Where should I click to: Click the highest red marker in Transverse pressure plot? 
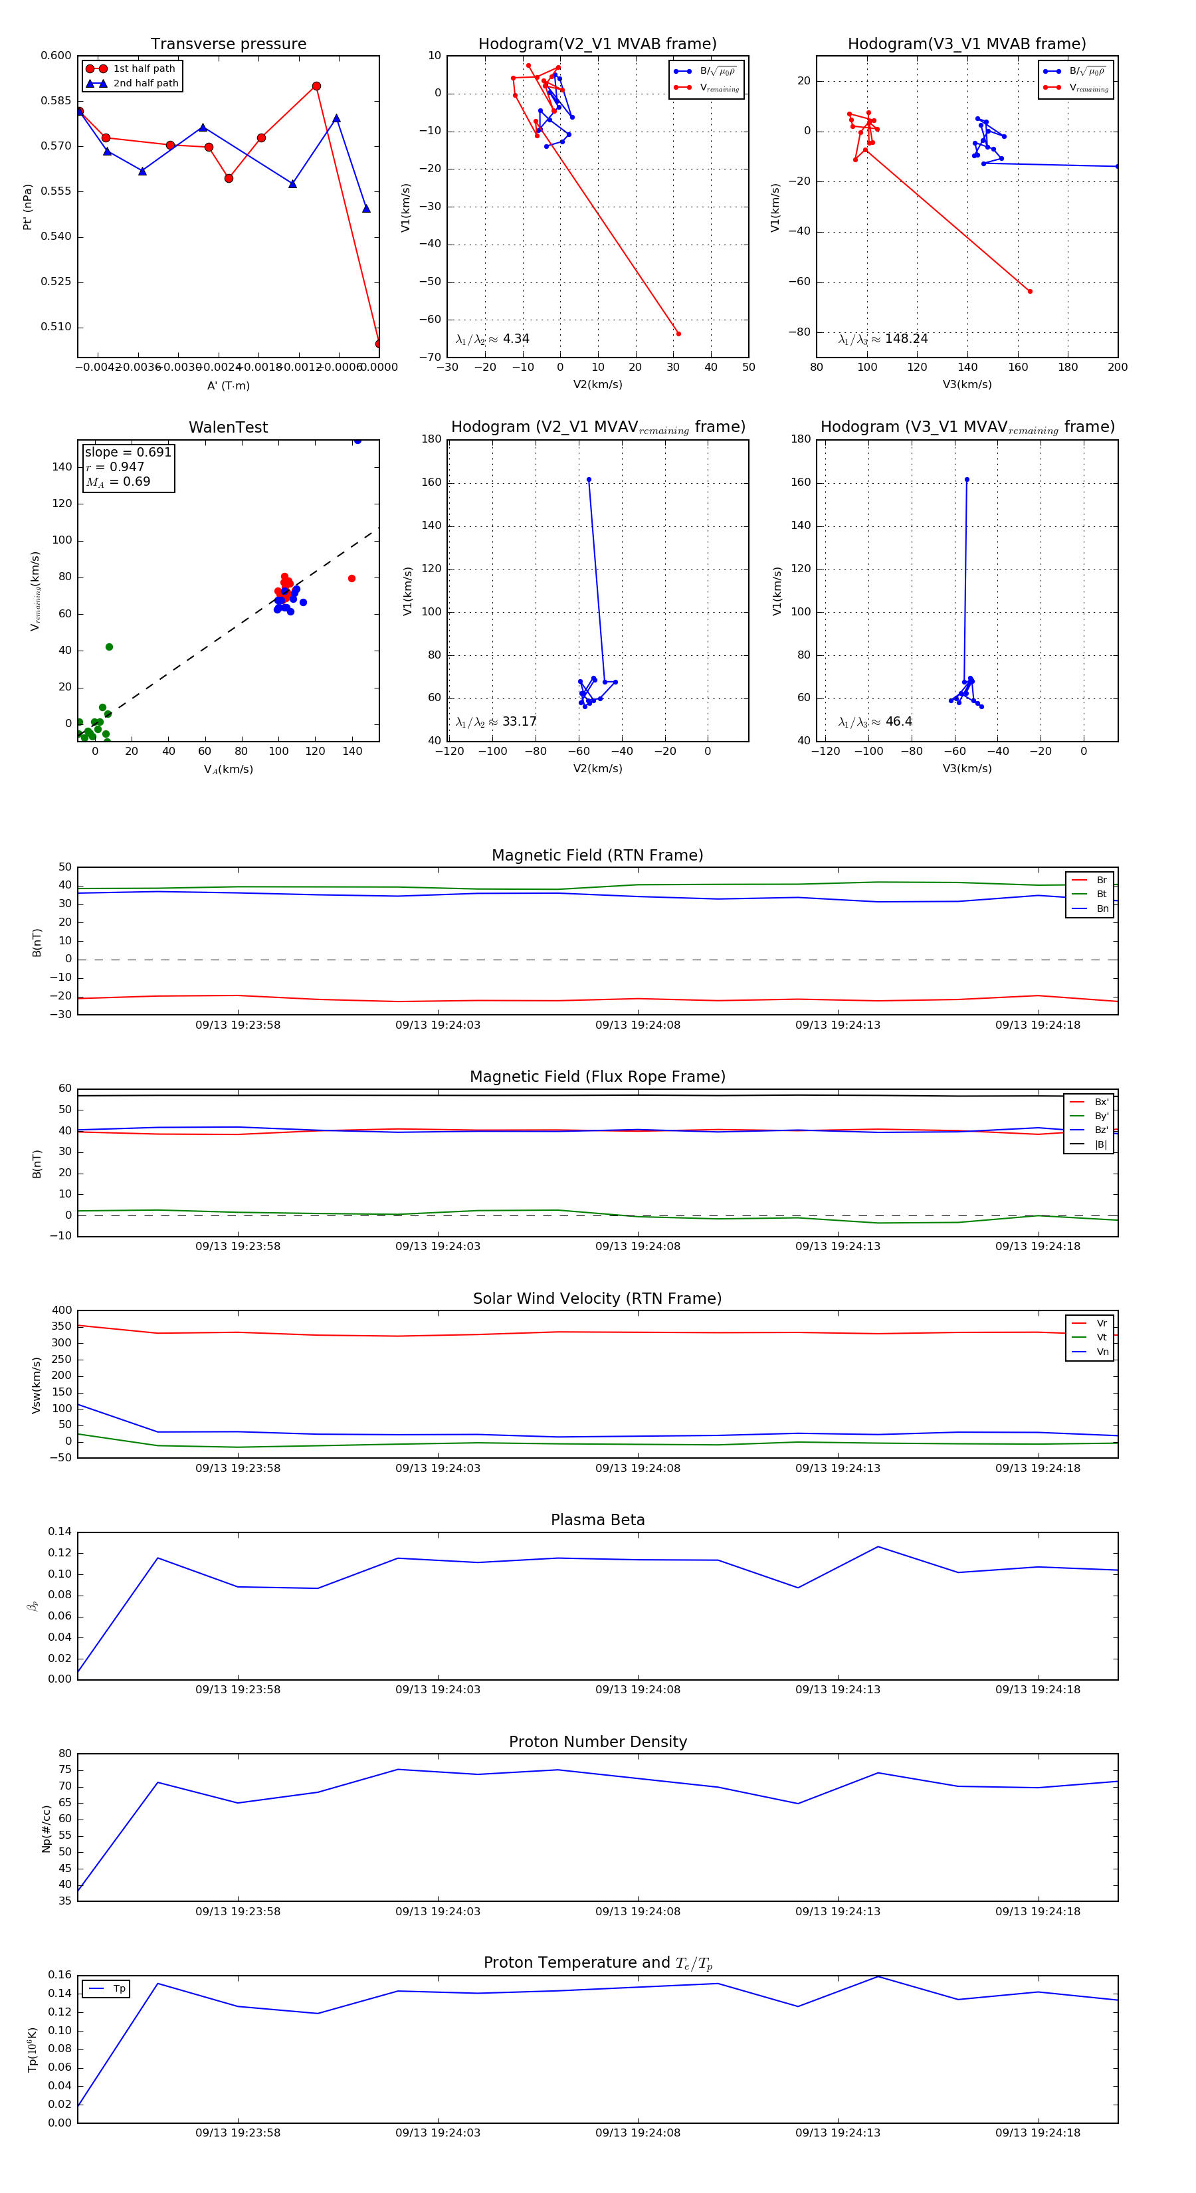317,86
